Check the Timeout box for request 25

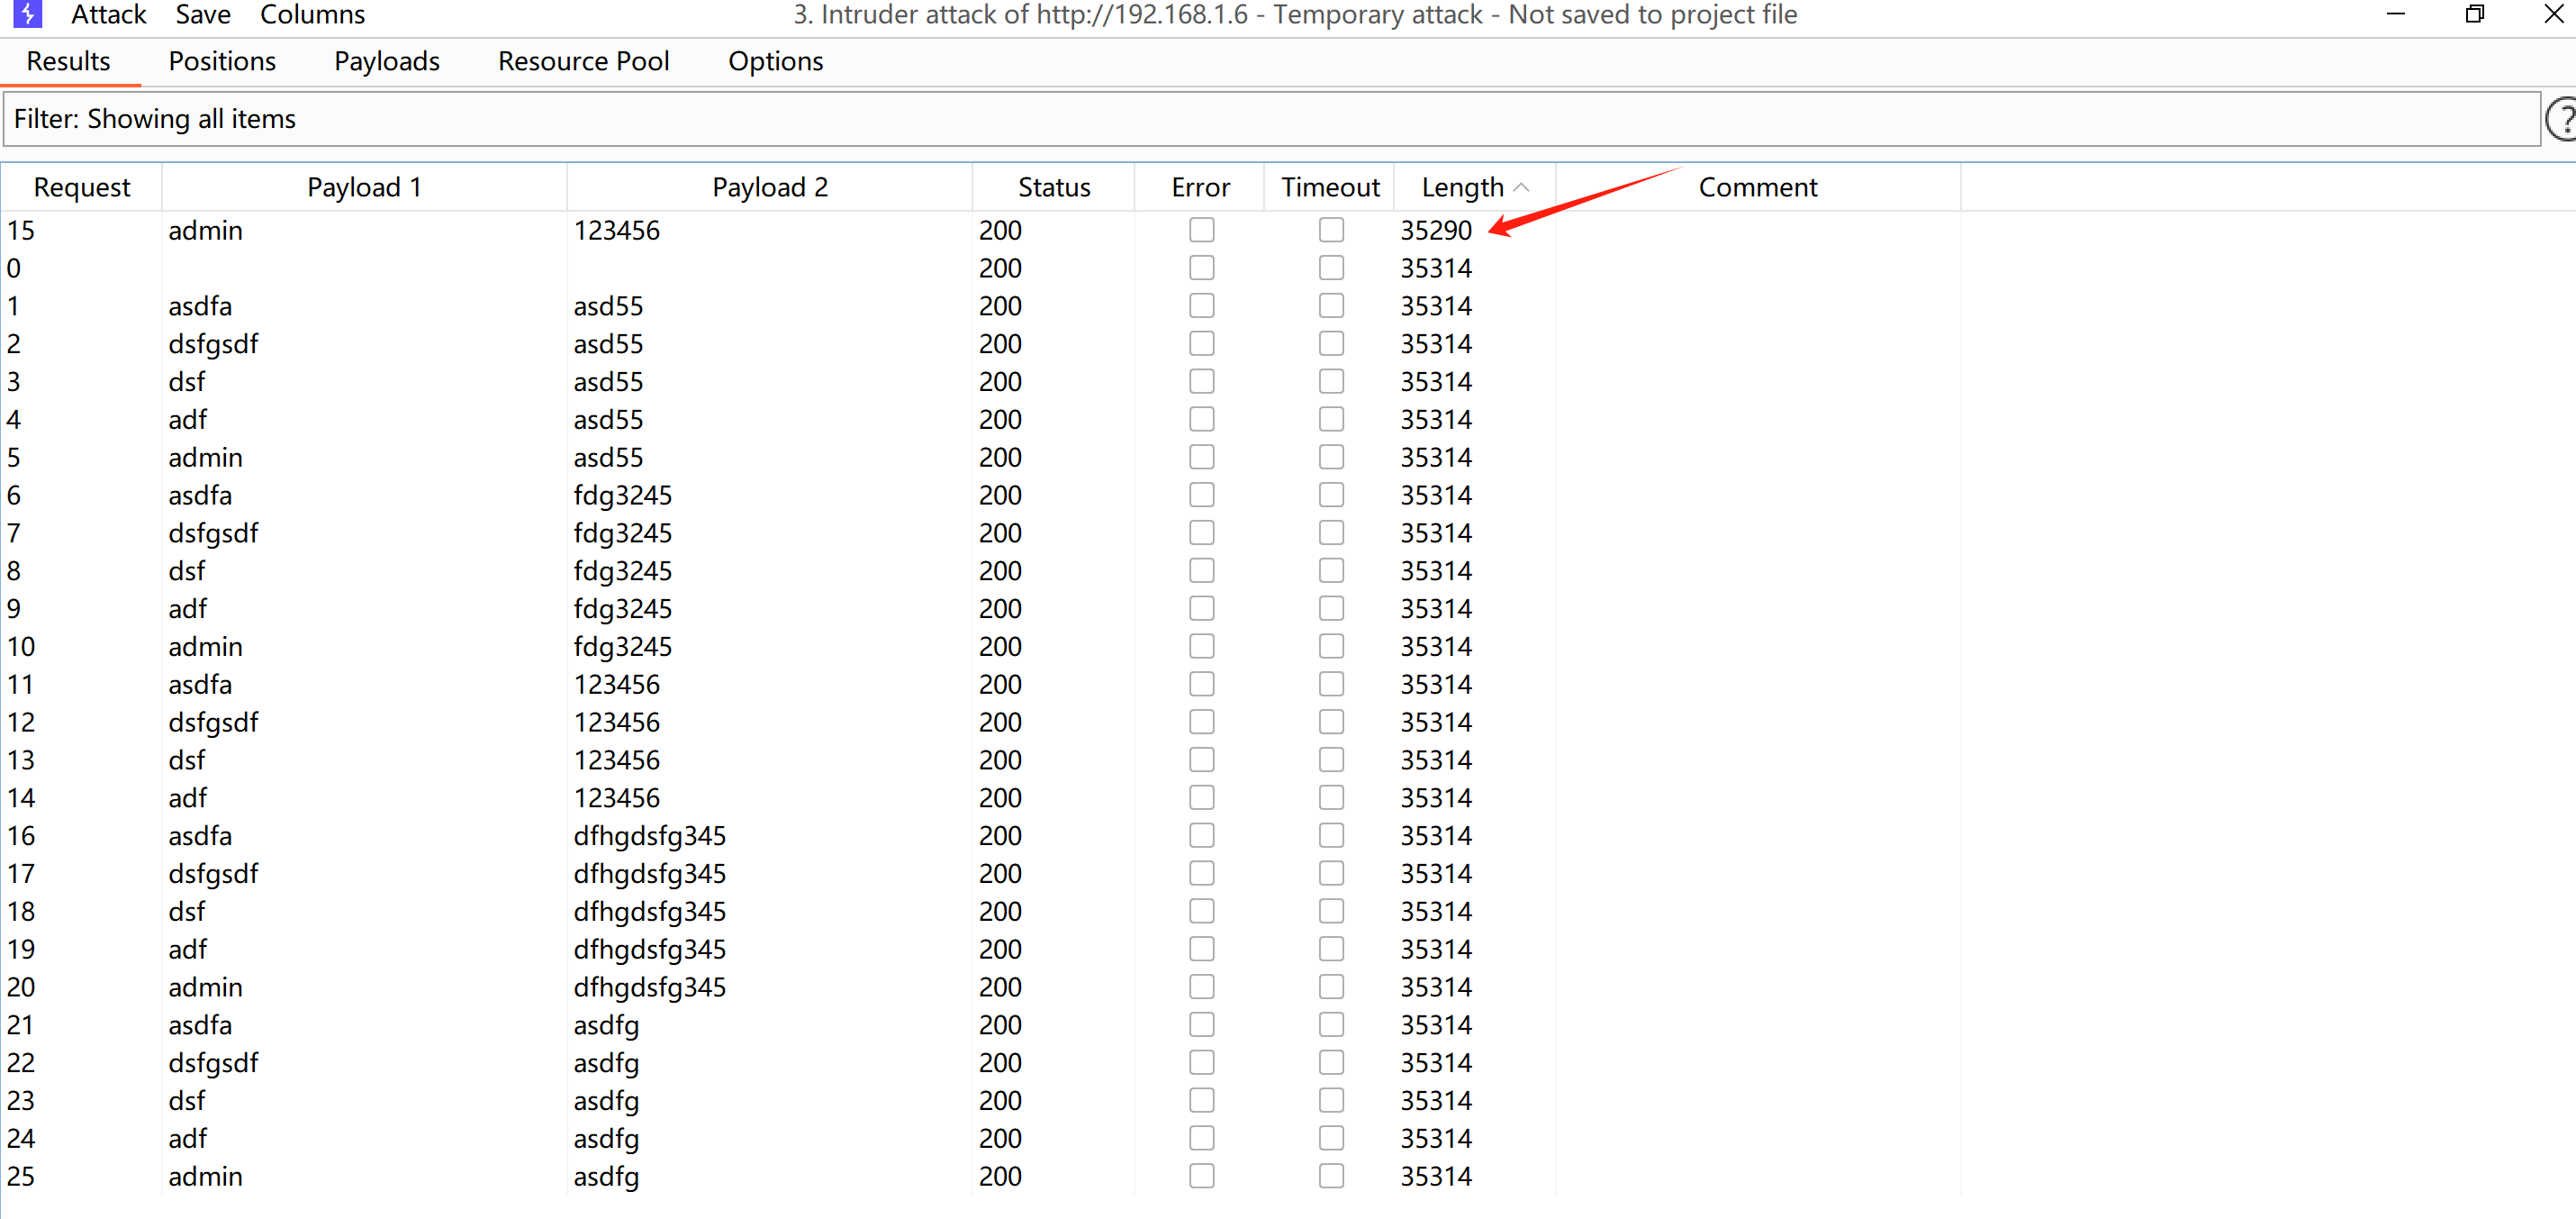click(1330, 1176)
